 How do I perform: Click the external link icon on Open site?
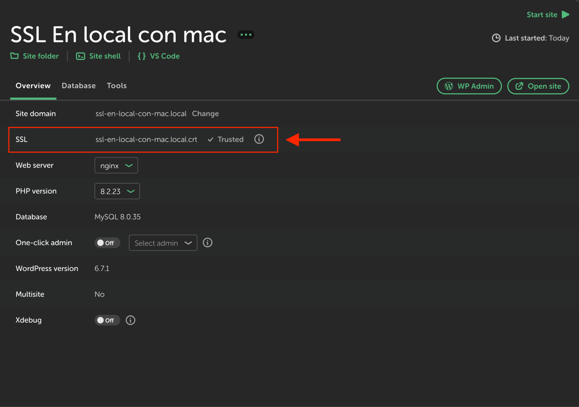(519, 86)
